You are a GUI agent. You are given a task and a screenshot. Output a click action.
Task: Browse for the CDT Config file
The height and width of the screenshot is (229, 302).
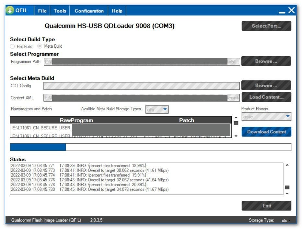click(x=266, y=85)
